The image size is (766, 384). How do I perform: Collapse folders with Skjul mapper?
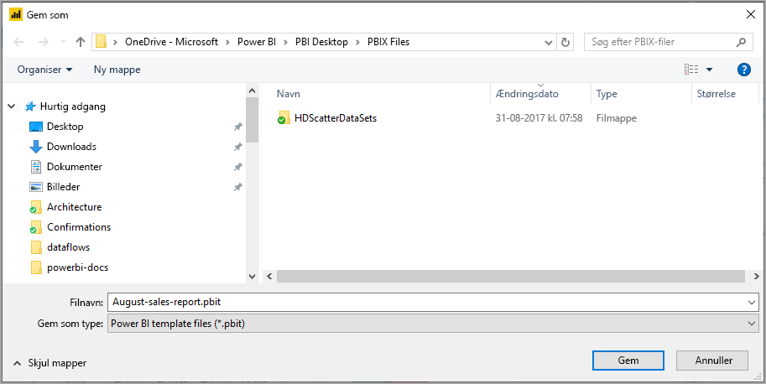click(50, 363)
